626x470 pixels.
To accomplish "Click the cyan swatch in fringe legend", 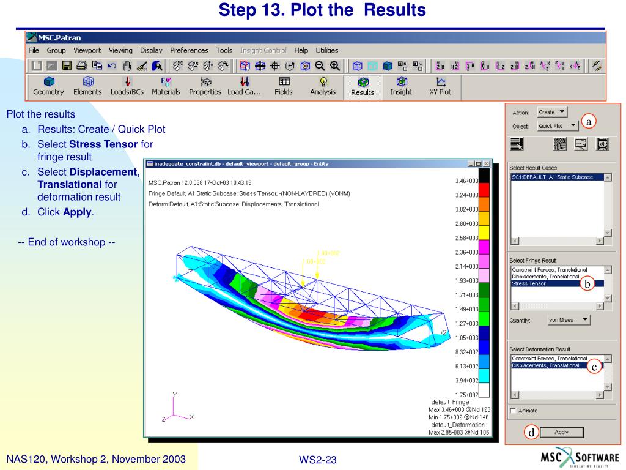I will (x=484, y=376).
